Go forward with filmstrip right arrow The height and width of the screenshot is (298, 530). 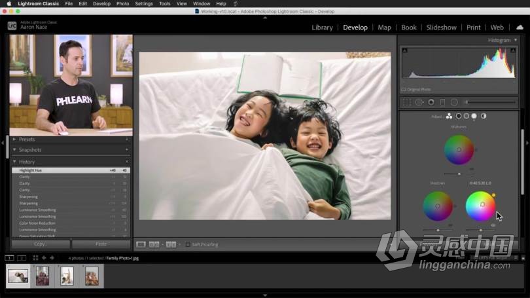pyautogui.click(x=52, y=258)
